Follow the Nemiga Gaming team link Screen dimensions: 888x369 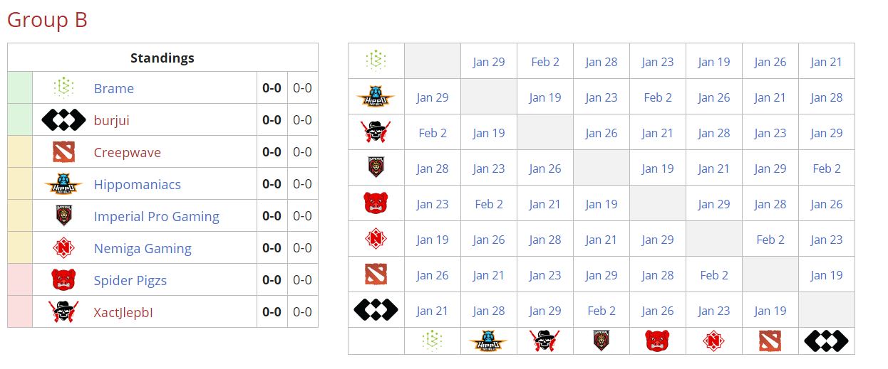143,249
